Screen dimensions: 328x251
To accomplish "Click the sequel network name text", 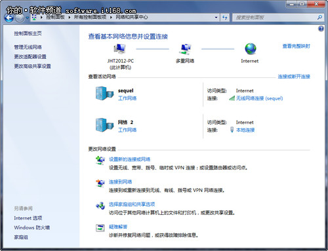I will [x=126, y=90].
